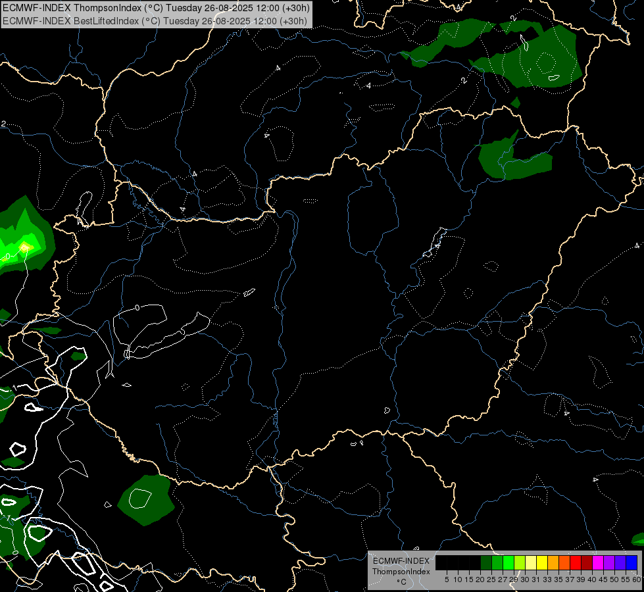This screenshot has width=644, height=592.
Task: Click the dark red 39–40 legend swatch
Action: point(587,562)
